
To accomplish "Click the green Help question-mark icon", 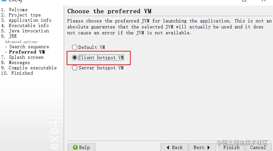I will click(75, 147).
